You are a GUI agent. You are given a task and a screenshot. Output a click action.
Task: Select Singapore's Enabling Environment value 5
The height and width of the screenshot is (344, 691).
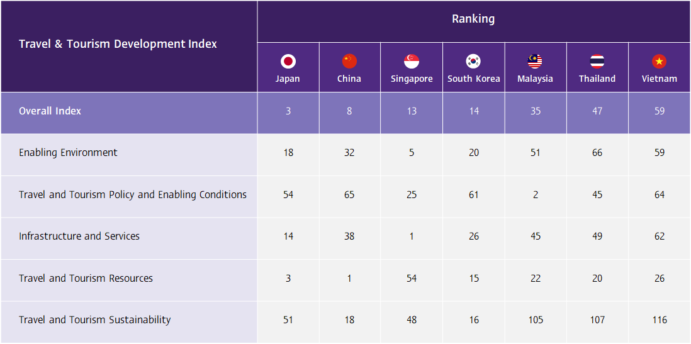412,153
